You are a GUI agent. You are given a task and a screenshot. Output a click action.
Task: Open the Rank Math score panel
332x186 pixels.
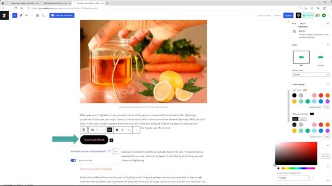point(308,16)
